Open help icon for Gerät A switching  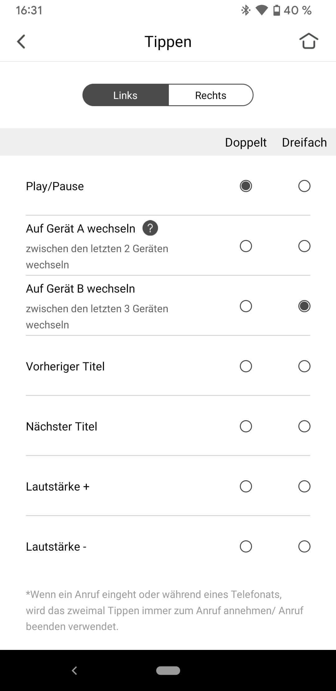(x=150, y=228)
